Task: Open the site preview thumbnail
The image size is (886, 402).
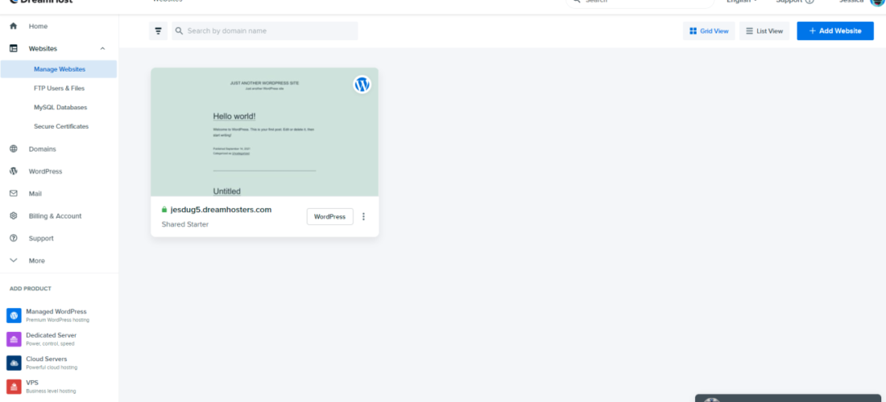Action: pyautogui.click(x=264, y=132)
